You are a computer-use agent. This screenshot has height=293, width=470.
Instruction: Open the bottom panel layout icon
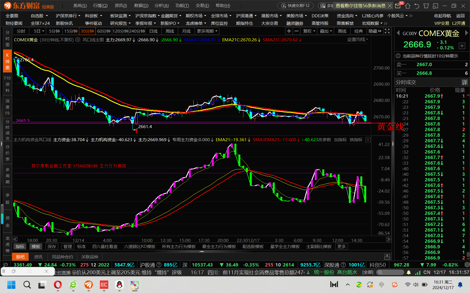click(x=387, y=256)
